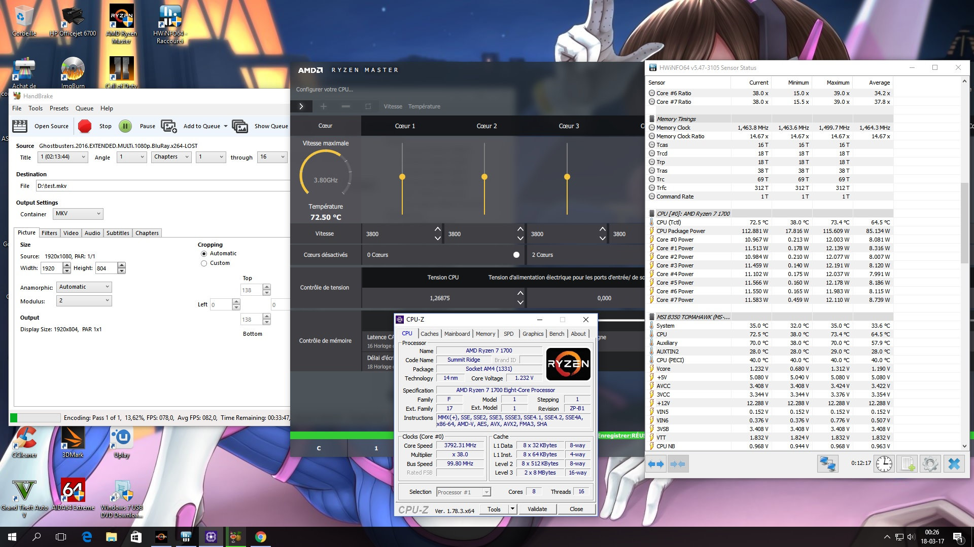Click CPU-Z Close button

pos(576,509)
